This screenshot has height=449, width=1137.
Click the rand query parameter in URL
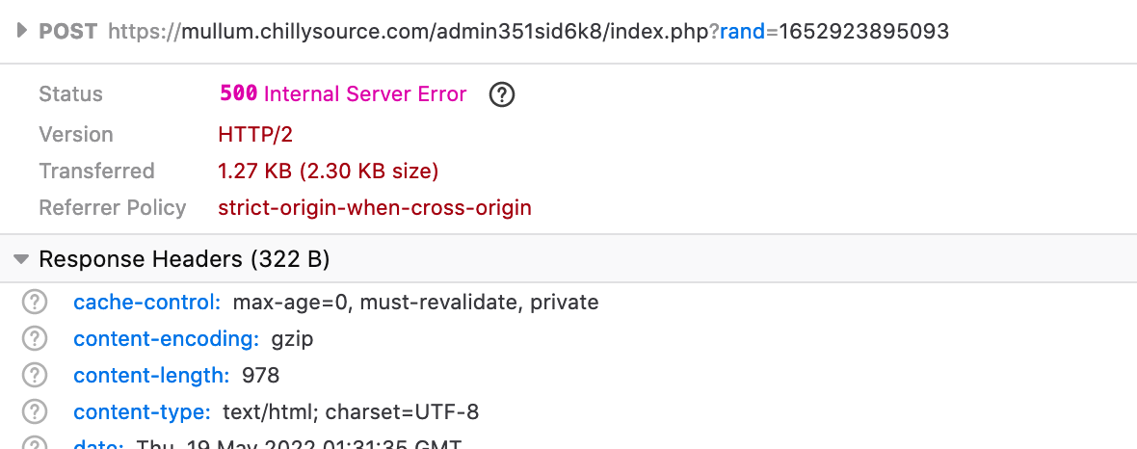(742, 32)
